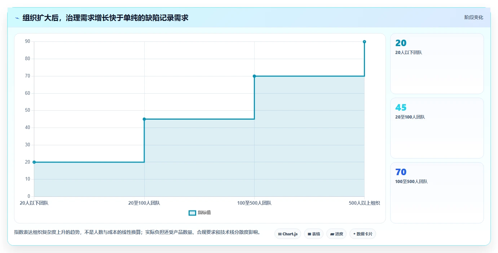Click the 100至500人团队 axis label

tap(254, 203)
